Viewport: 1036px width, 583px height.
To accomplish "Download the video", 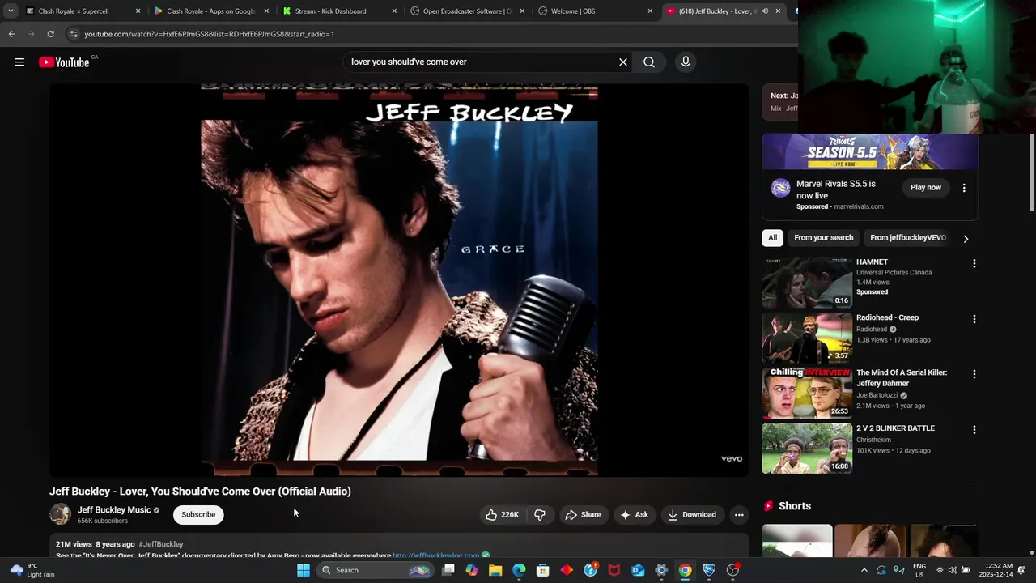I will (x=692, y=515).
